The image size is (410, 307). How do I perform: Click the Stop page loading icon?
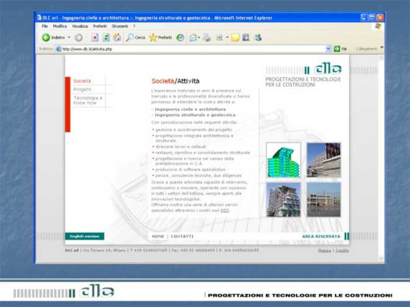click(95, 37)
